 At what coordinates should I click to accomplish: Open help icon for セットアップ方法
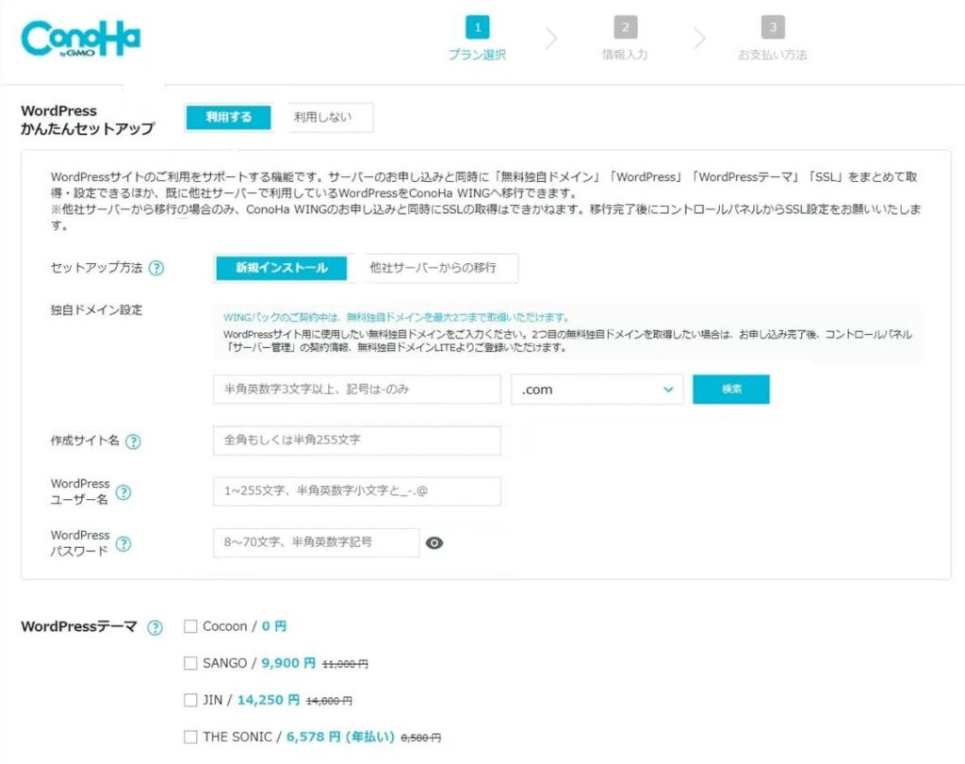click(156, 268)
